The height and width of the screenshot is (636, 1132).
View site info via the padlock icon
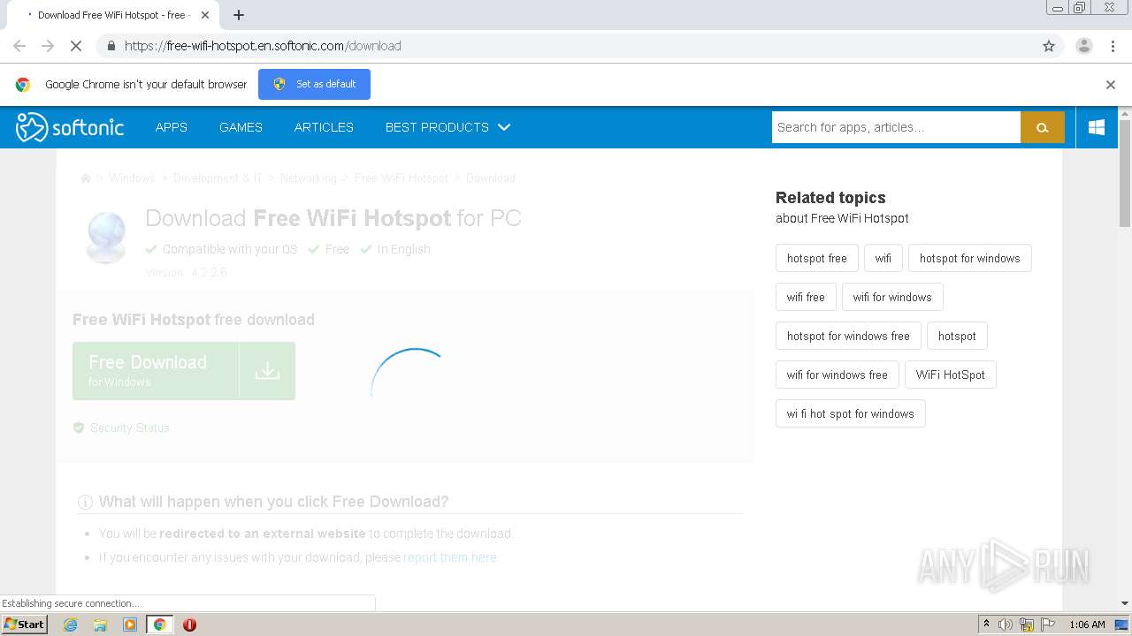coord(111,46)
